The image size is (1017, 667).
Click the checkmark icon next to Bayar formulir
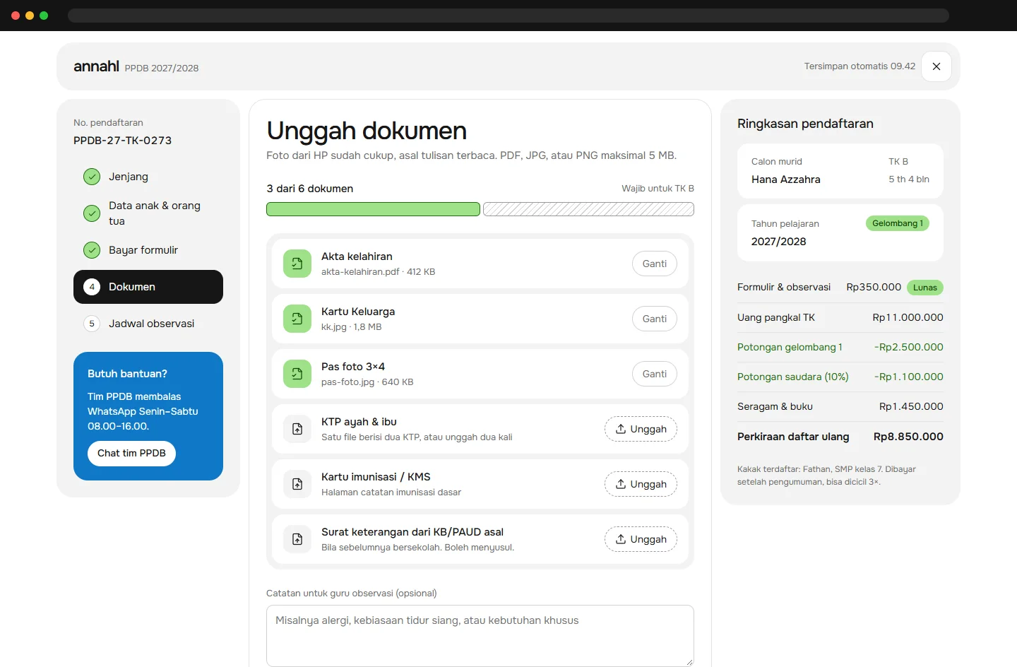pos(92,250)
